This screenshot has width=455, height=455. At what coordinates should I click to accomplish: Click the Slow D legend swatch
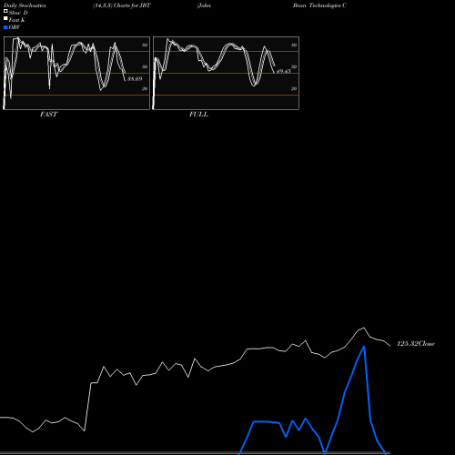[x=5, y=12]
